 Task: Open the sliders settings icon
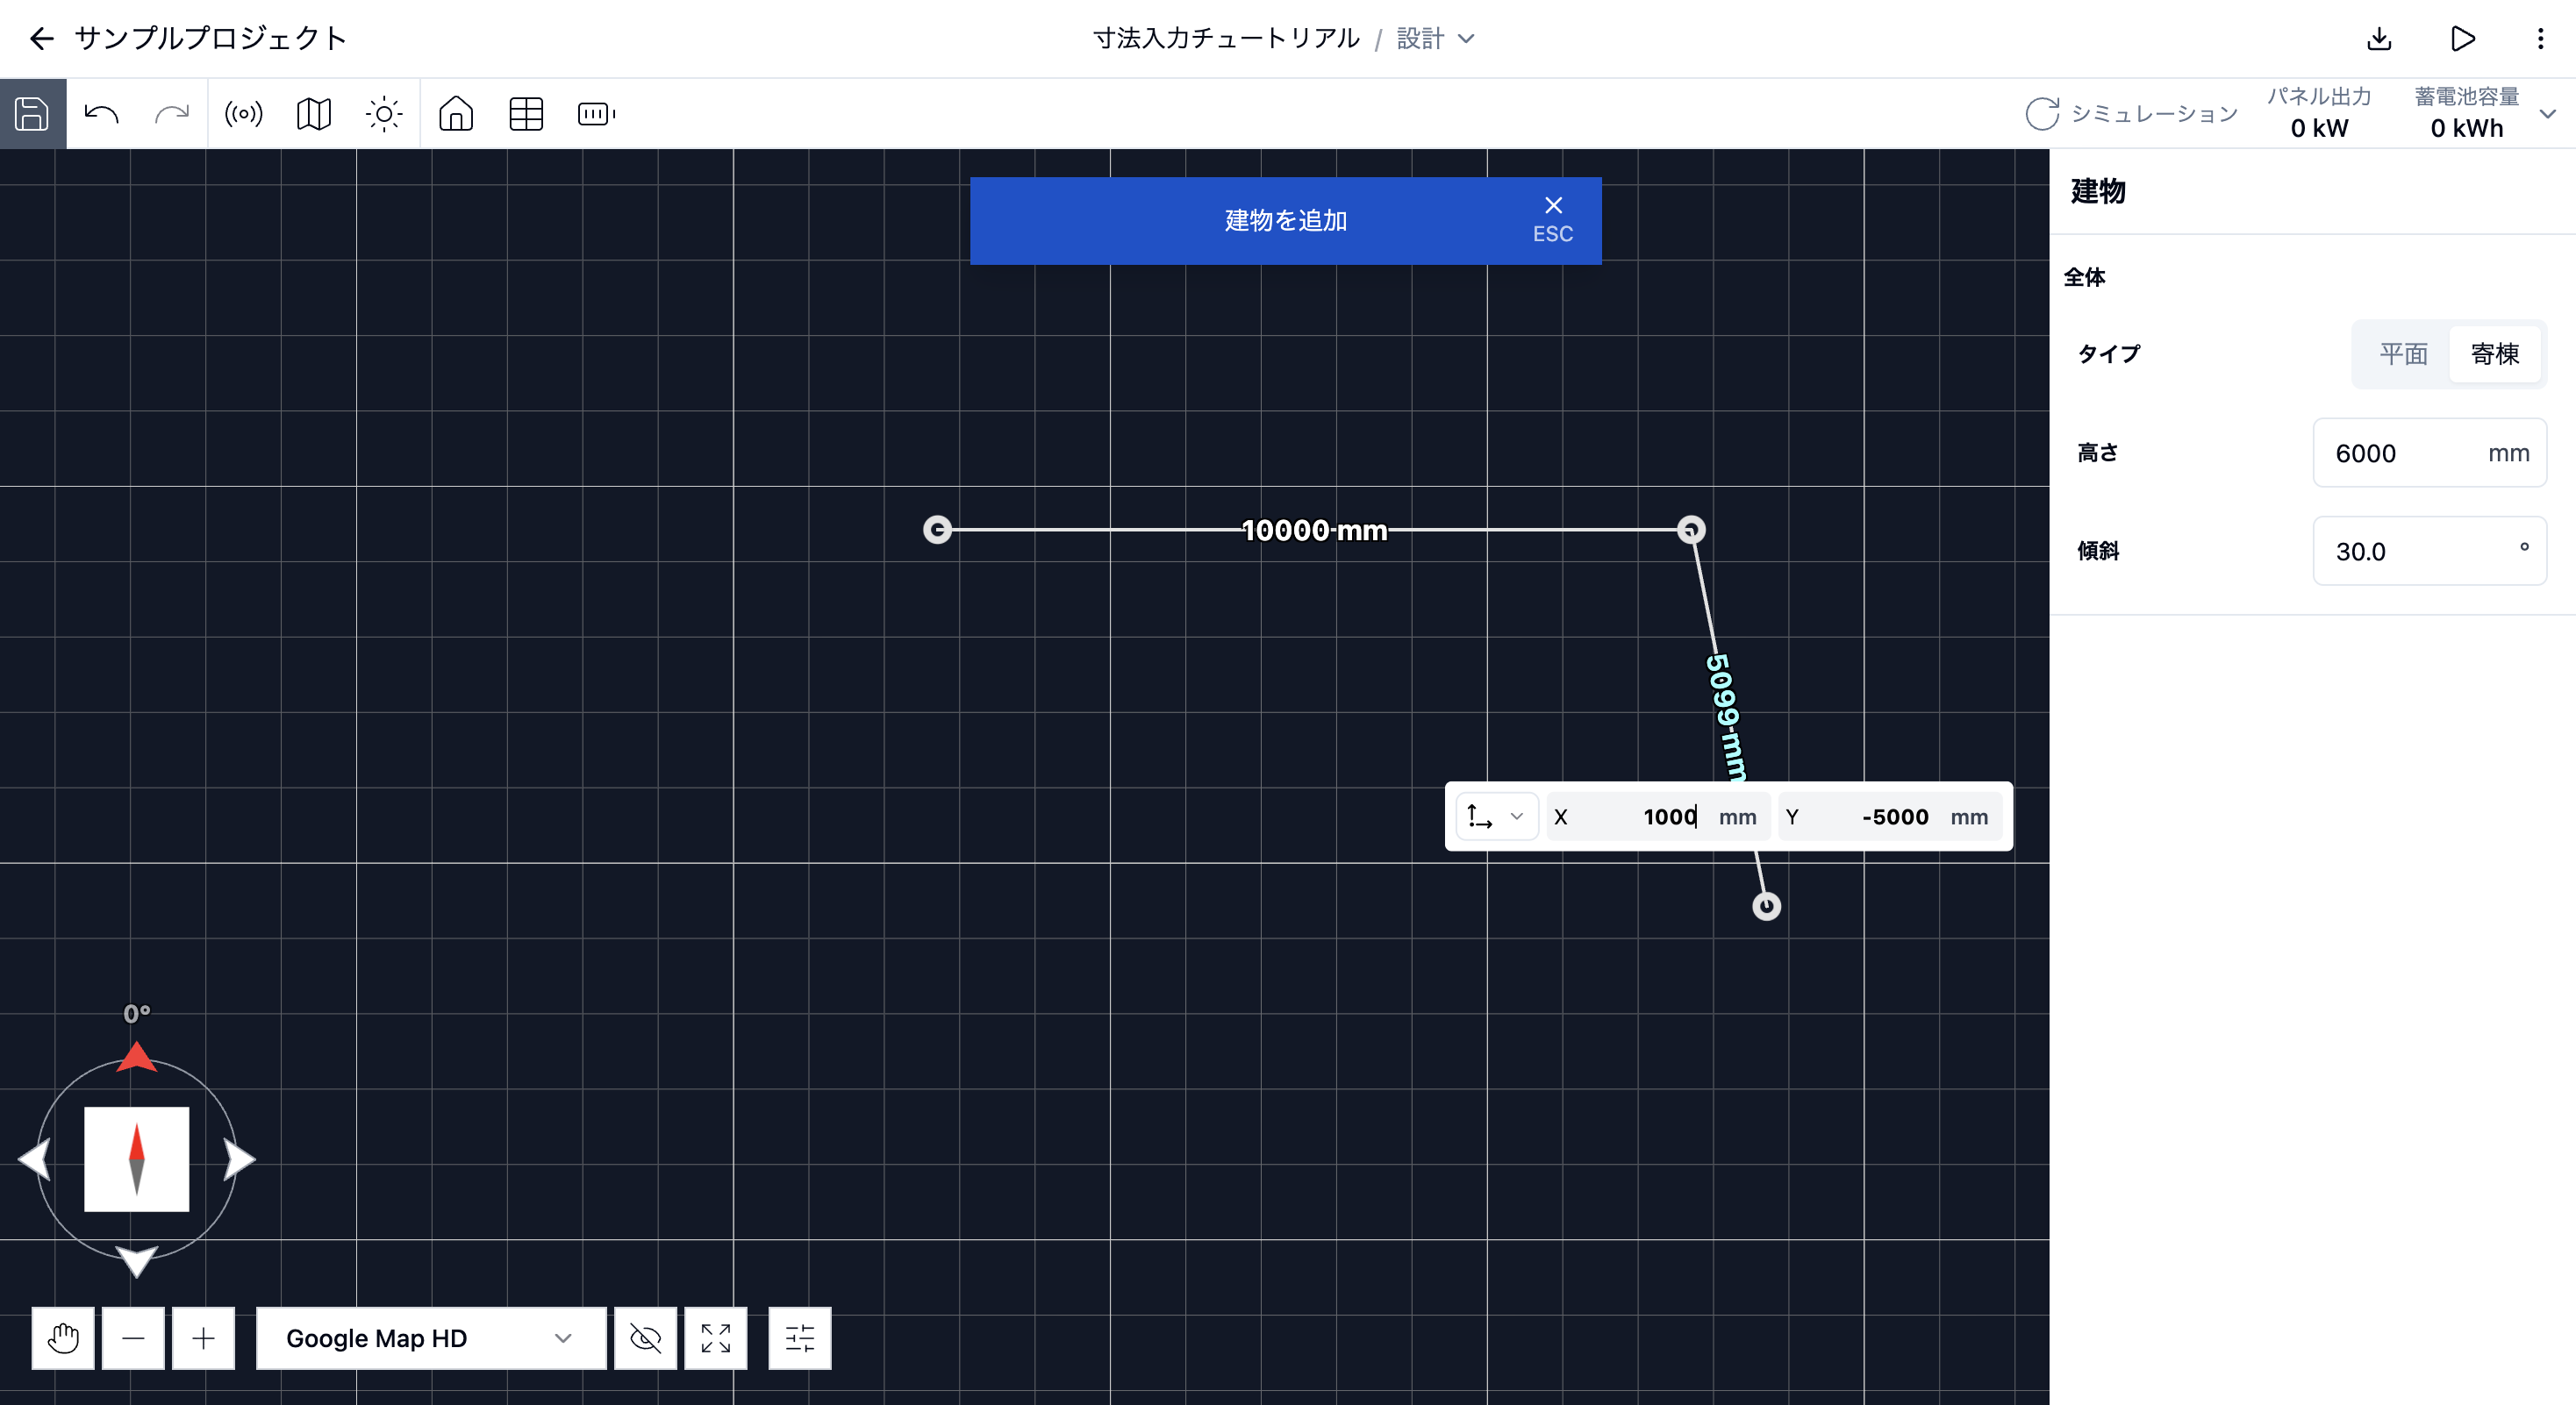[800, 1338]
